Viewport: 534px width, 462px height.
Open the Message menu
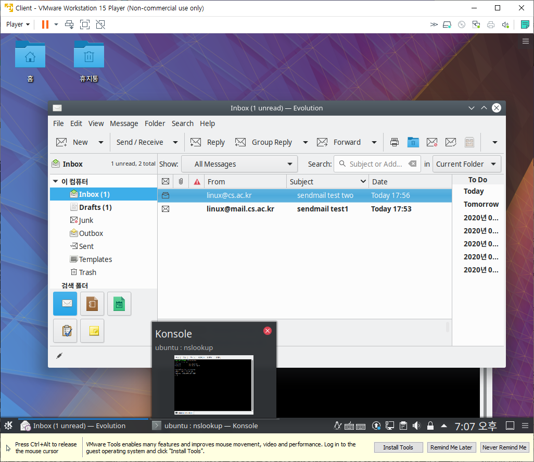click(x=124, y=123)
